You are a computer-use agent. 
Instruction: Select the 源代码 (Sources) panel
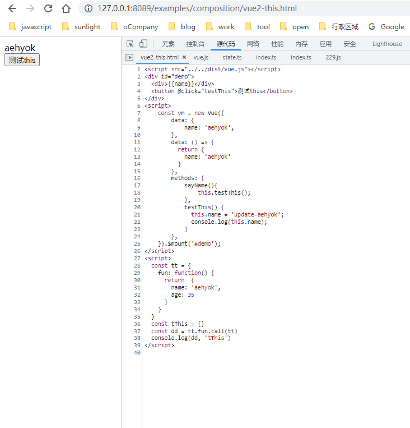pos(226,44)
